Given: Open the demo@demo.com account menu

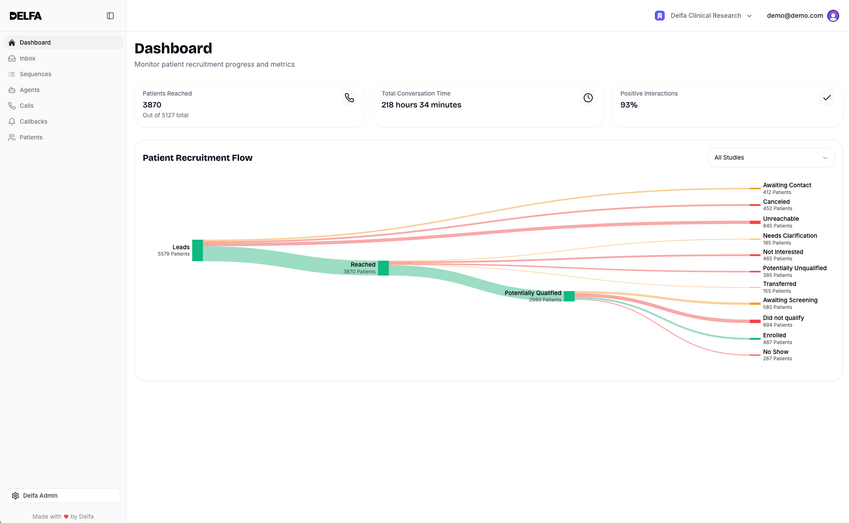Looking at the screenshot, I should 795,16.
